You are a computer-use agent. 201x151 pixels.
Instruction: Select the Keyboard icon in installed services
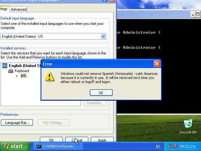[10, 71]
